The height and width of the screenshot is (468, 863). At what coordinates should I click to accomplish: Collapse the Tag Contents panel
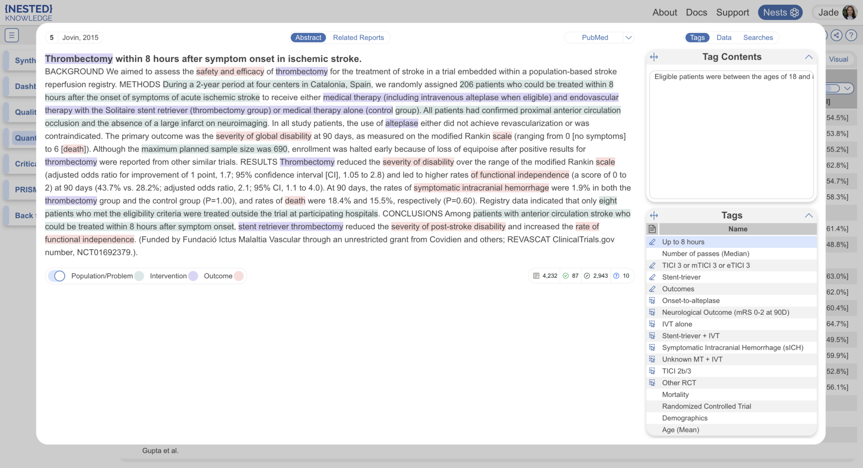point(809,57)
